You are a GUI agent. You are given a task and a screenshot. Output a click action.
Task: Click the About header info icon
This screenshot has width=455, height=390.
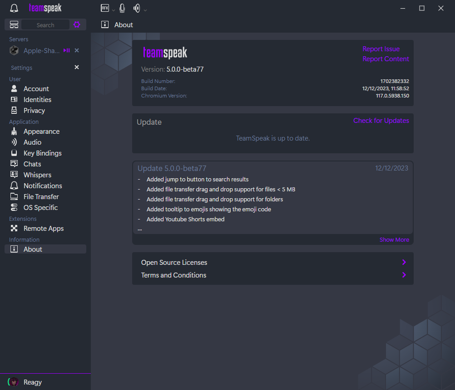(x=105, y=24)
